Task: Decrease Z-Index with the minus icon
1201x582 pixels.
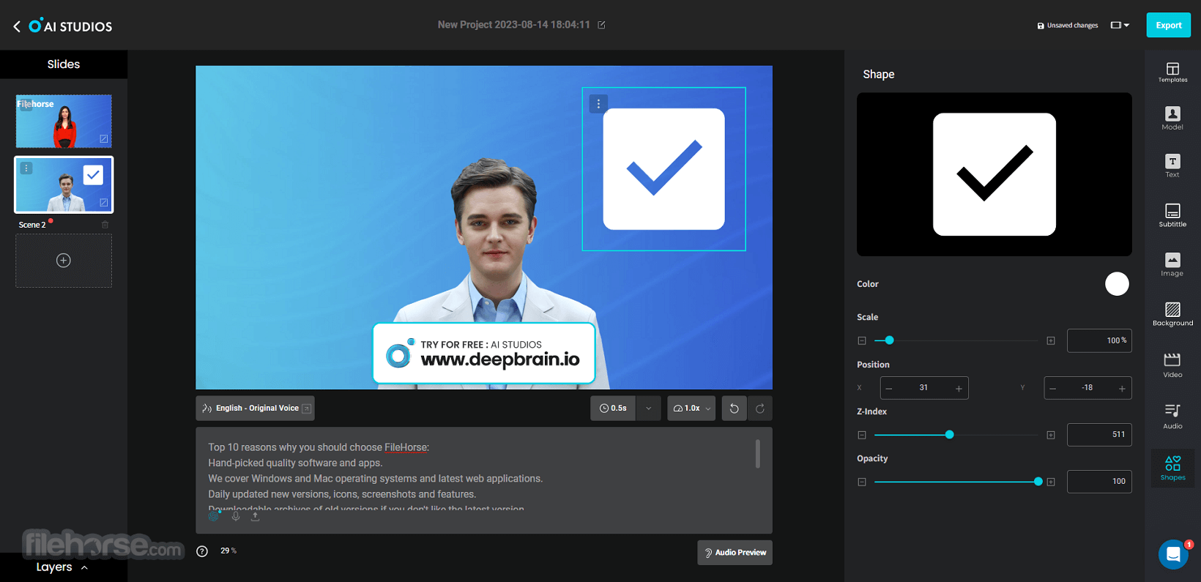Action: [862, 435]
